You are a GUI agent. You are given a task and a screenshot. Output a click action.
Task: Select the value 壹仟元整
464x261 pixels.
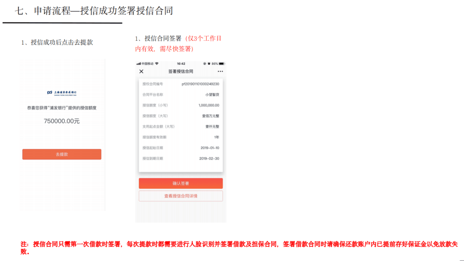click(x=213, y=127)
